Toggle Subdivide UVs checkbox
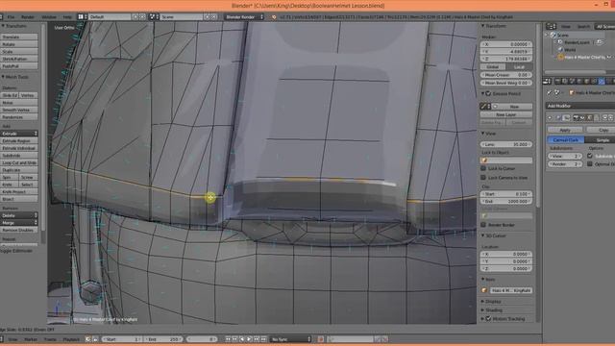This screenshot has height=346, width=615. [589, 156]
